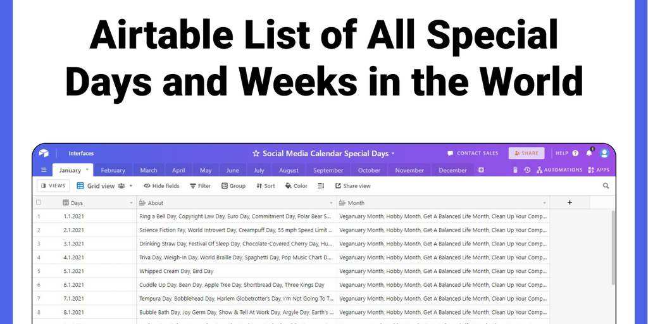Select row number 4

tap(39, 258)
